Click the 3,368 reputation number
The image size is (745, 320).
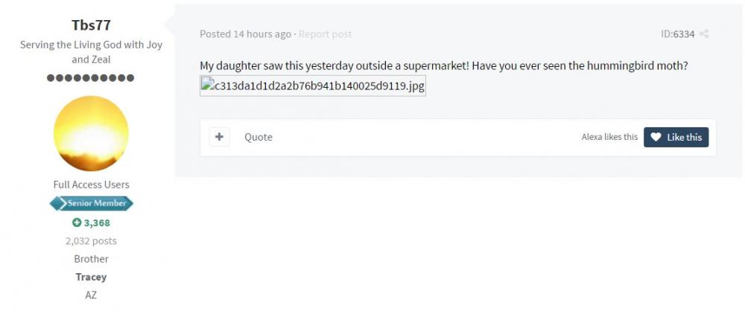[x=97, y=223]
